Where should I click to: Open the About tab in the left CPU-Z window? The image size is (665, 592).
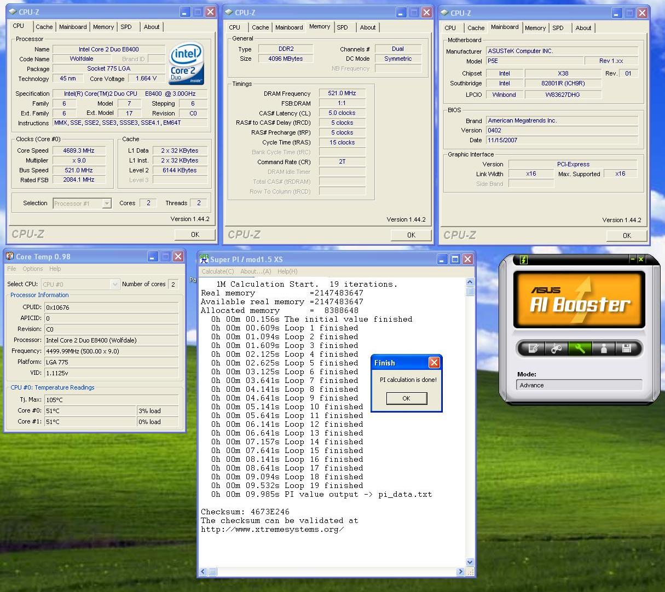[x=152, y=27]
